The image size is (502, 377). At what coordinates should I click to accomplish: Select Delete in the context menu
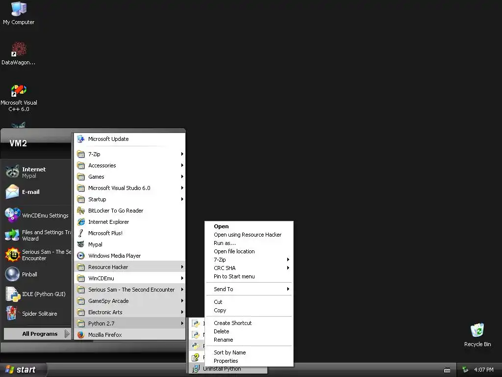[x=249, y=331]
